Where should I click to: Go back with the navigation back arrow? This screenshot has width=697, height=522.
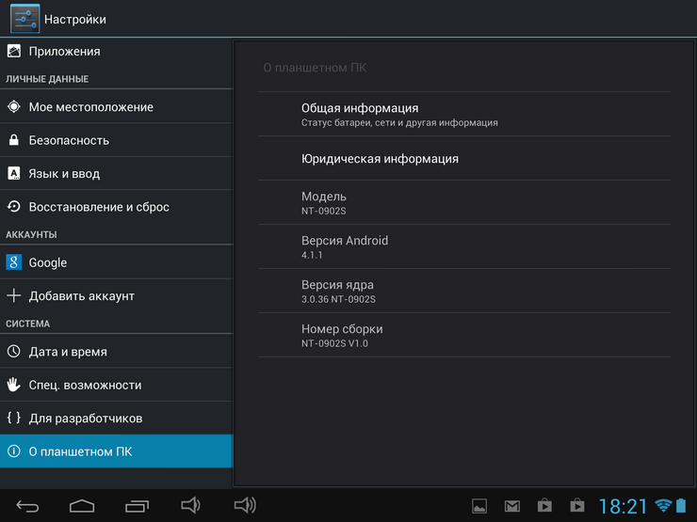point(27,506)
